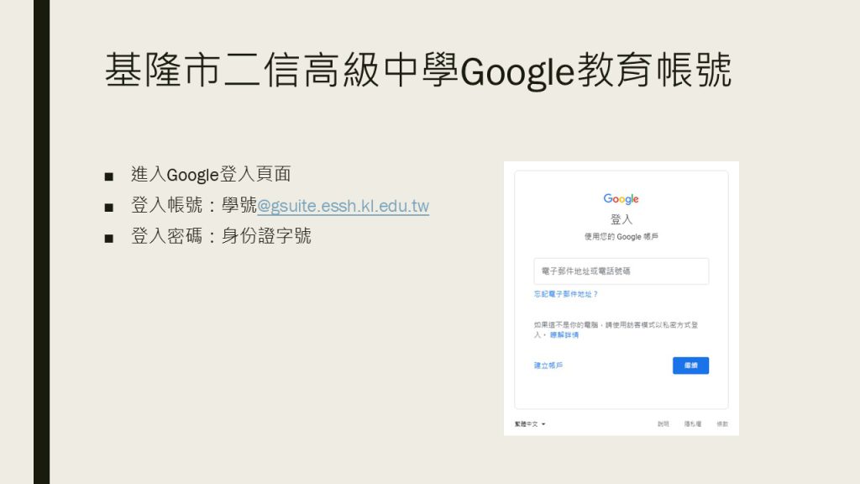The height and width of the screenshot is (484, 860).
Task: Click the 說明 footer link
Action: coord(663,424)
